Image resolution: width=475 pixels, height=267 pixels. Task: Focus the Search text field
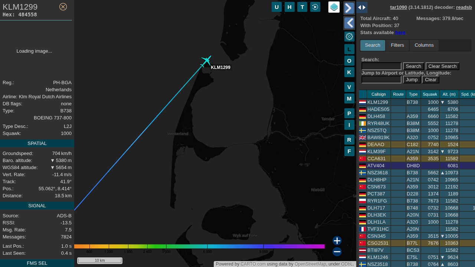click(381, 66)
